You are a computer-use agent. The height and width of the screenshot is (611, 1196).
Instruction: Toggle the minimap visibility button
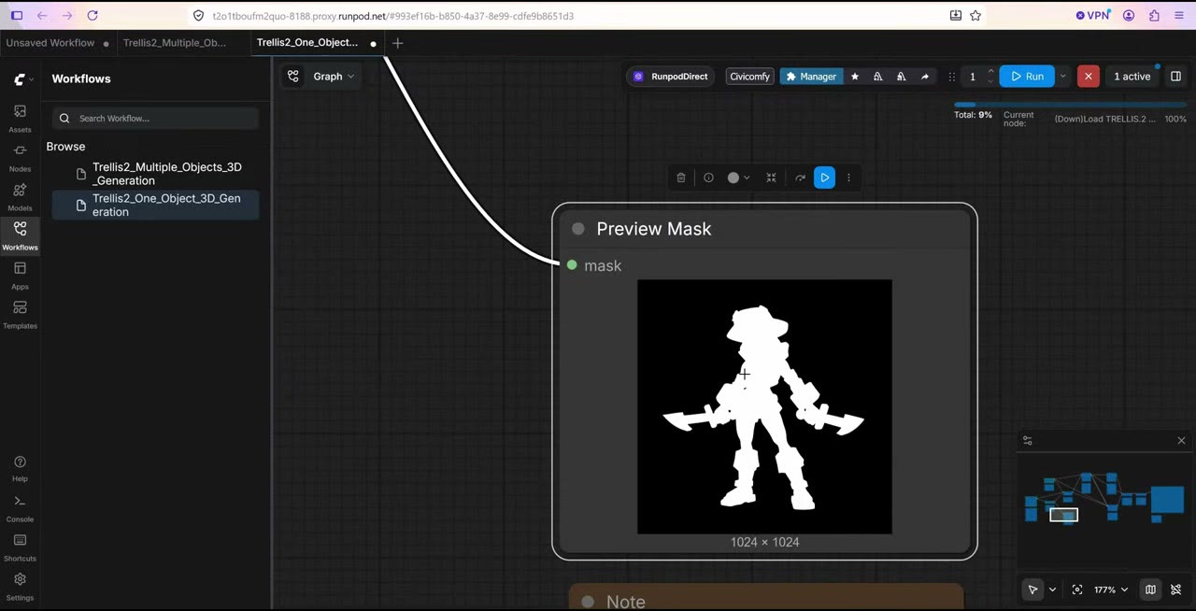1150,590
